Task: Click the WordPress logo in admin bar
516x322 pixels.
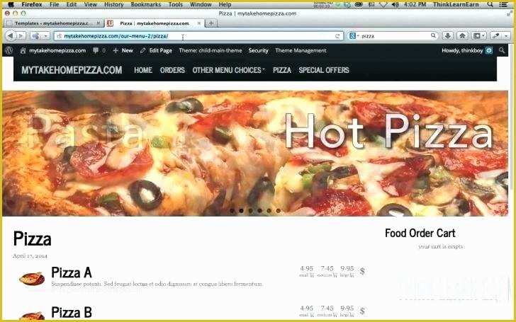Action: coord(9,51)
